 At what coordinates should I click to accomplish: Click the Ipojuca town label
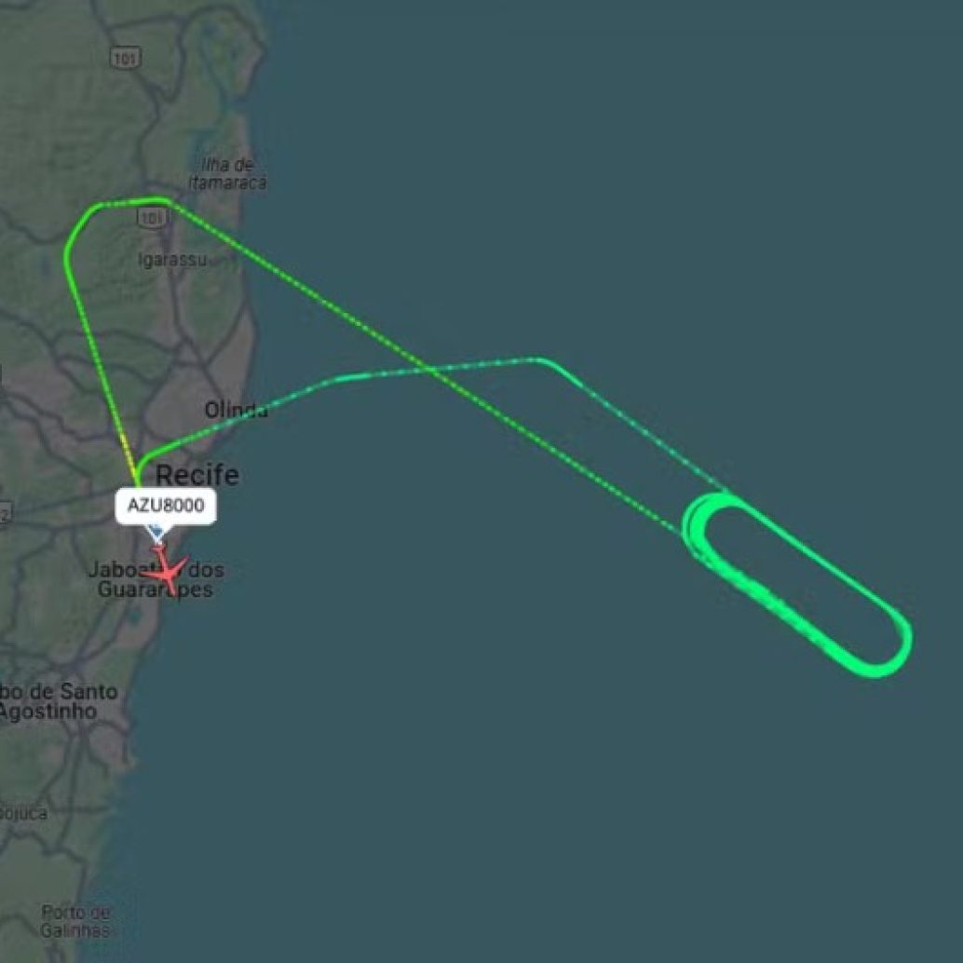pyautogui.click(x=23, y=813)
